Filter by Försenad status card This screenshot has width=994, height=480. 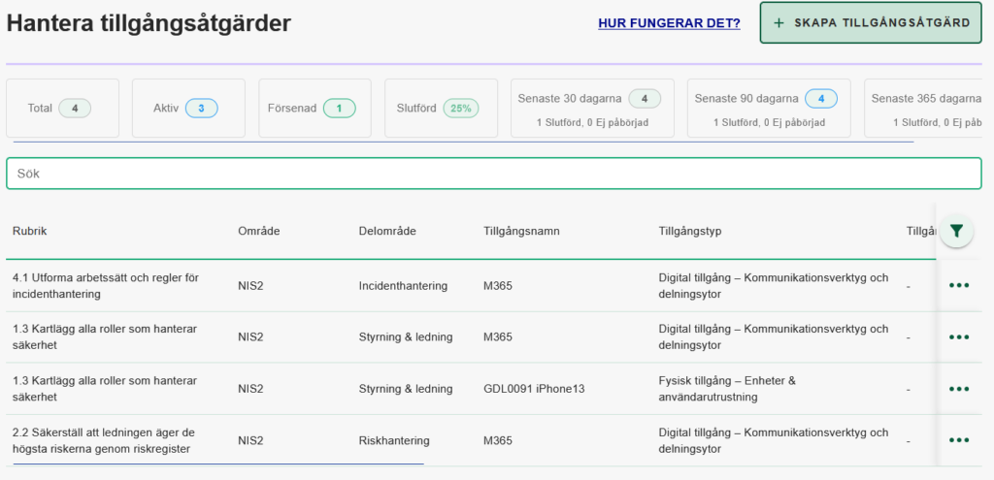(x=315, y=108)
